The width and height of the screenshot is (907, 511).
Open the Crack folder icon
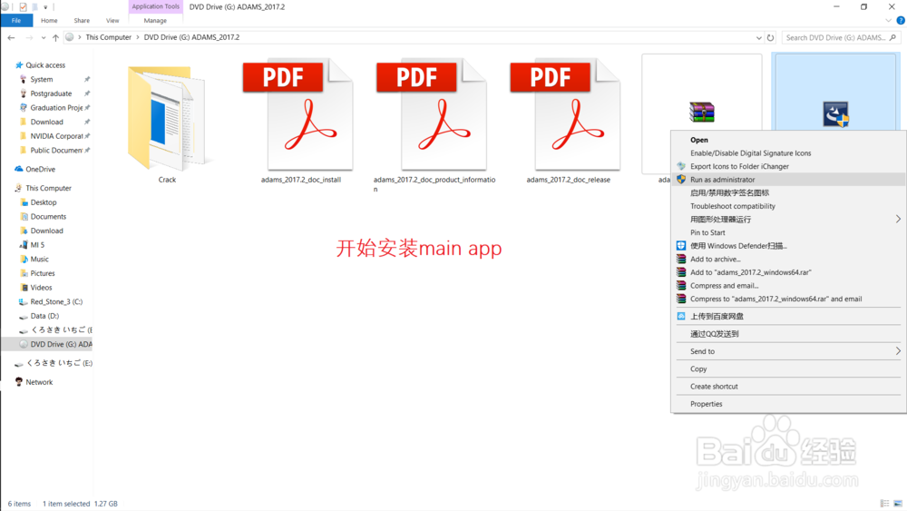pos(167,118)
